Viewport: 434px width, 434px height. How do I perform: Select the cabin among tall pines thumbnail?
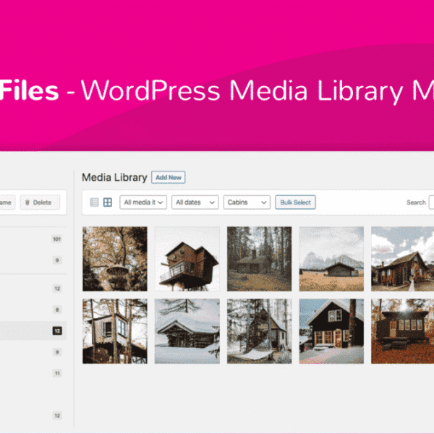pos(260,259)
